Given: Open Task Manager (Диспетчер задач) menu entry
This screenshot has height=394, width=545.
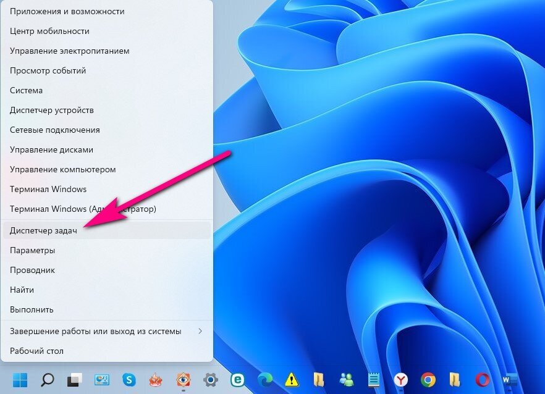Looking at the screenshot, I should (x=106, y=230).
